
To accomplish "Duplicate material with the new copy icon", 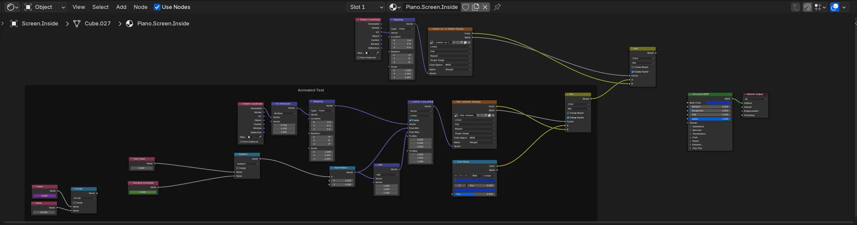I will pos(476,7).
